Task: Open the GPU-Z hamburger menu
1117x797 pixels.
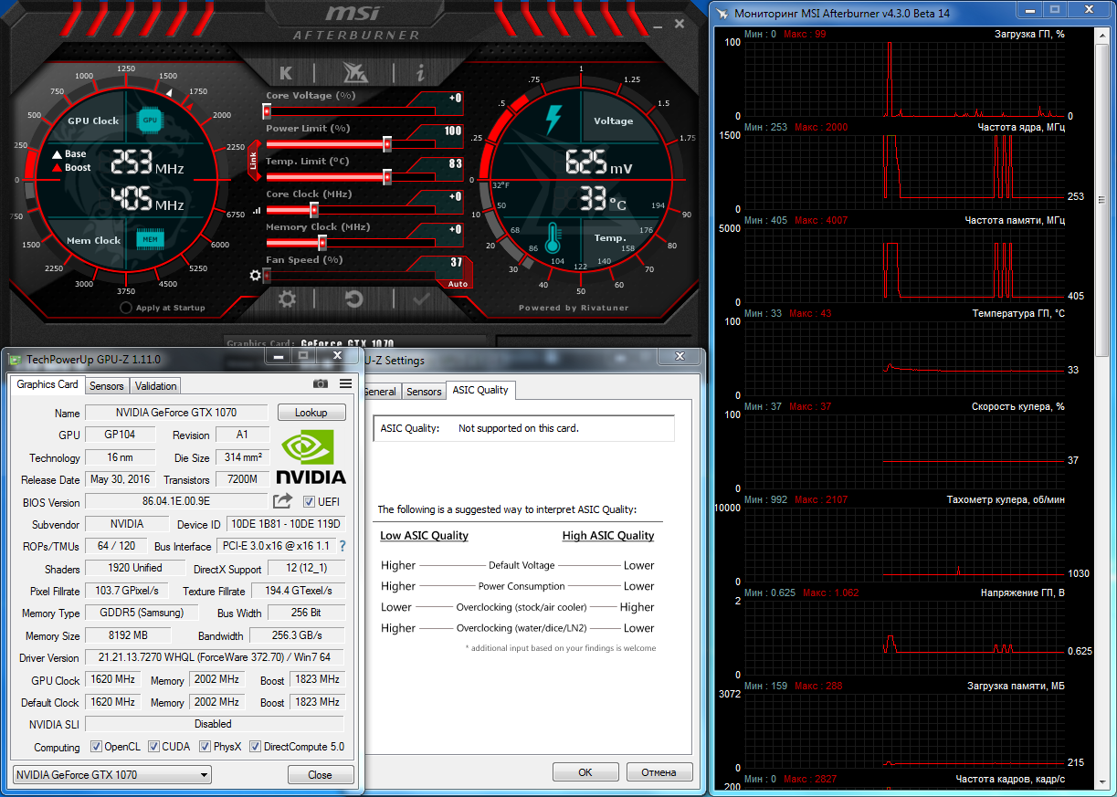Action: point(345,384)
